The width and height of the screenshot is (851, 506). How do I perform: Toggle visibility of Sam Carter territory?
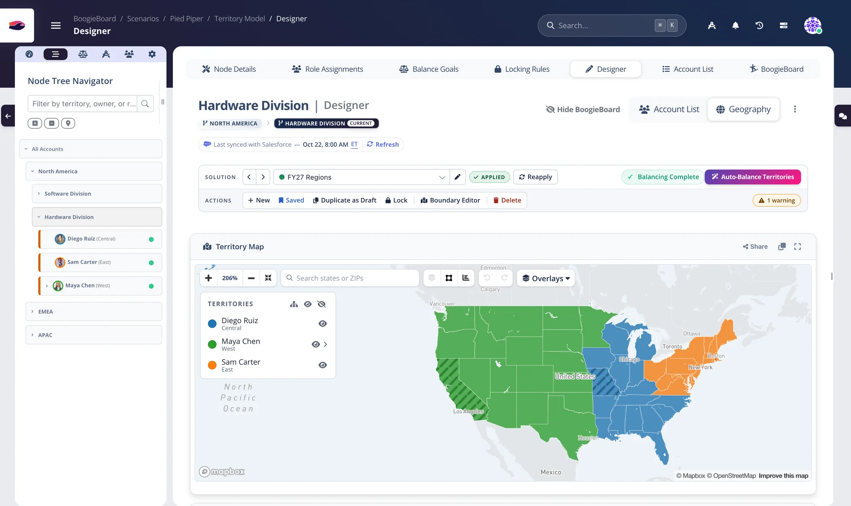point(323,365)
